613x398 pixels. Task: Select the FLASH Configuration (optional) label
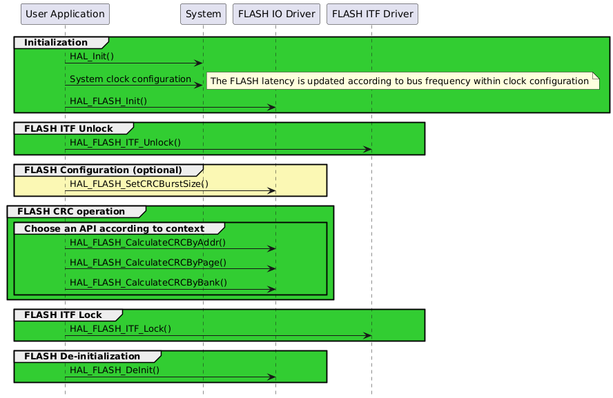(104, 170)
